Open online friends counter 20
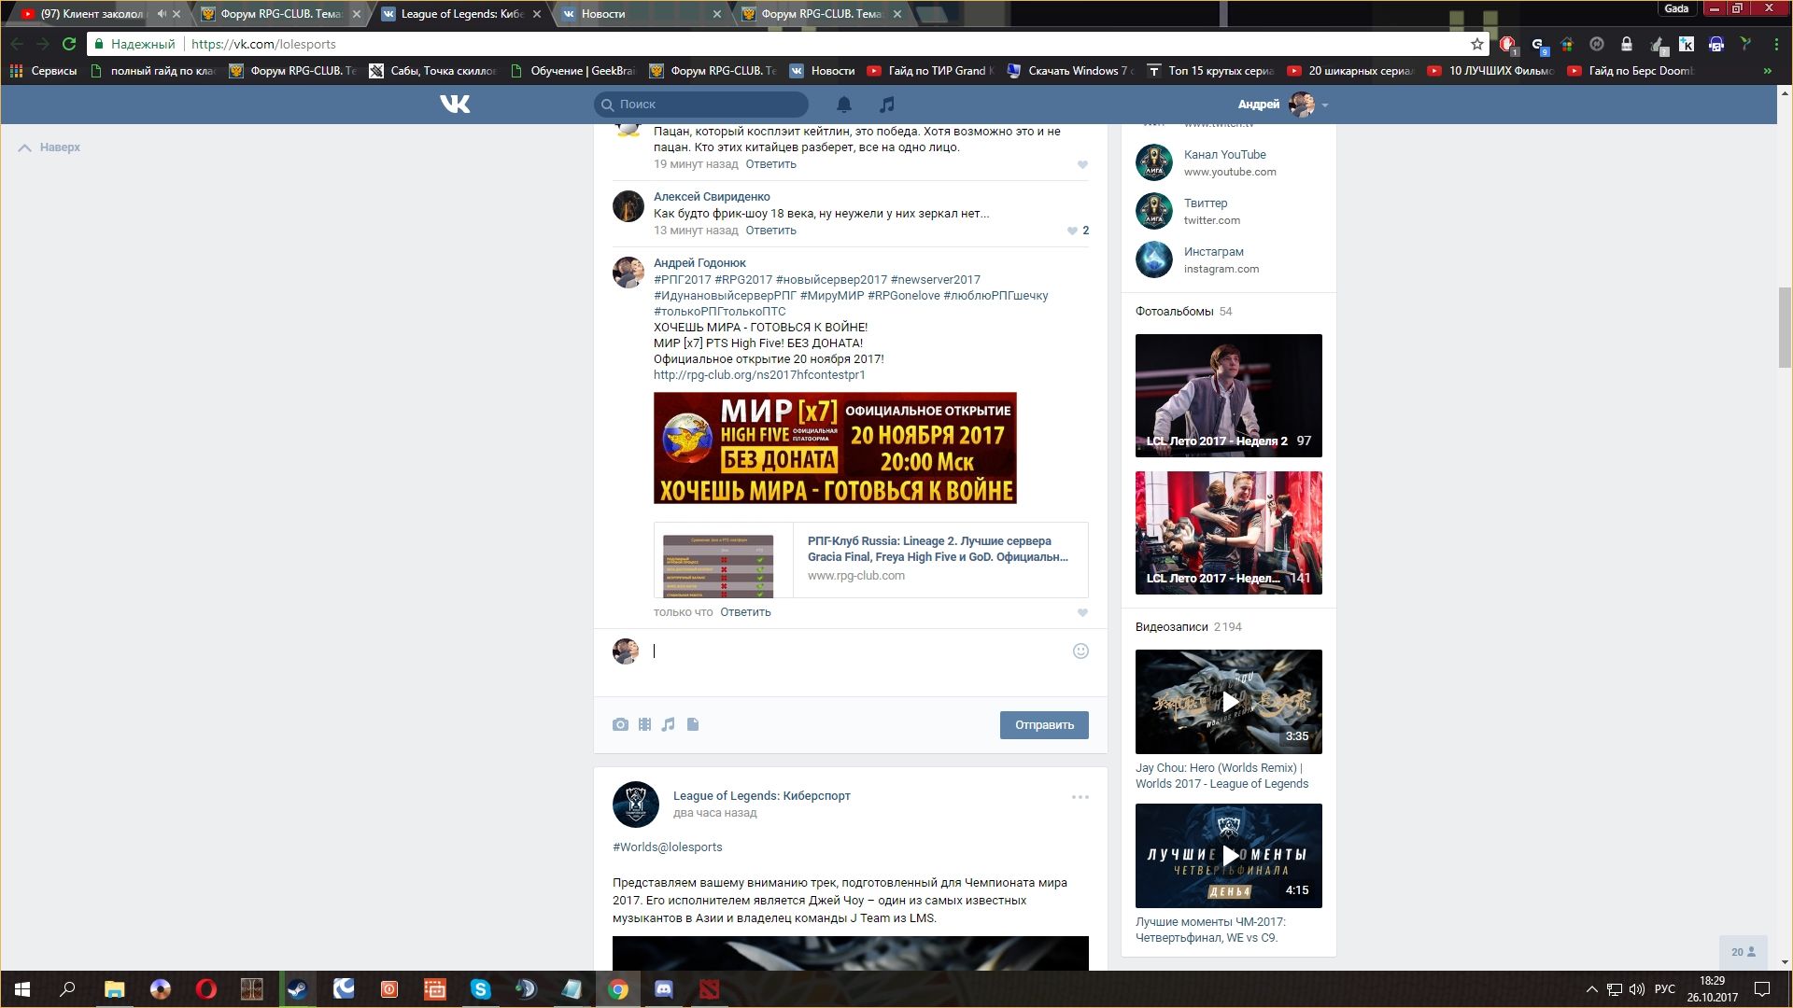1793x1008 pixels. (1743, 952)
